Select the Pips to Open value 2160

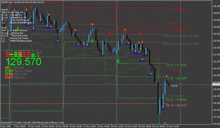(9, 71)
